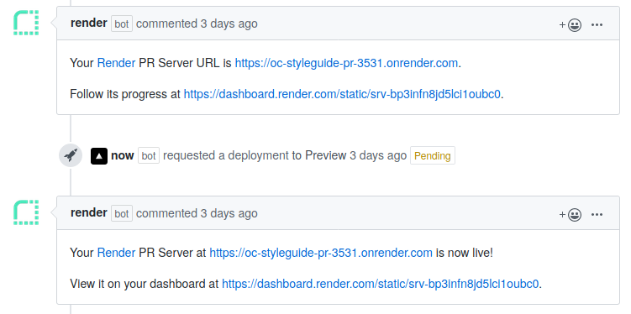Click bot label next to render in URL comment
This screenshot has height=314, width=631.
tap(122, 24)
